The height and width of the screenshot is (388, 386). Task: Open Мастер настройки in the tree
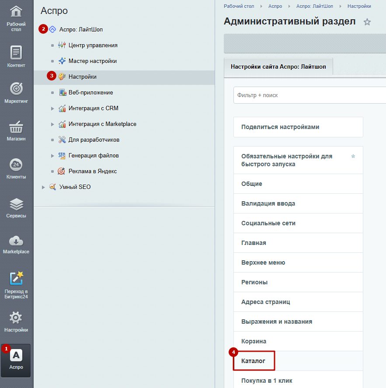93,61
